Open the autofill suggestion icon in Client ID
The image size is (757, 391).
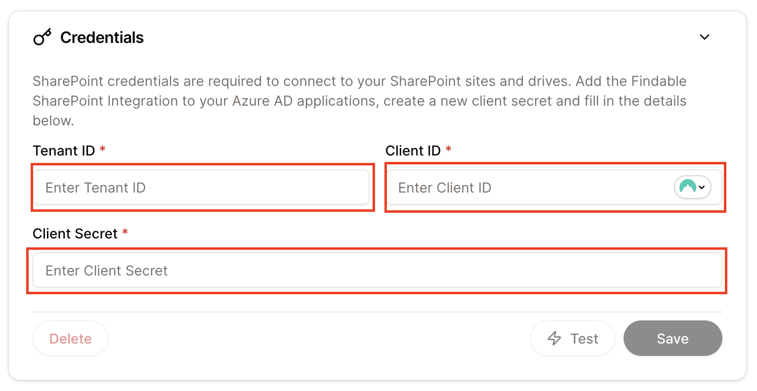[x=693, y=187]
